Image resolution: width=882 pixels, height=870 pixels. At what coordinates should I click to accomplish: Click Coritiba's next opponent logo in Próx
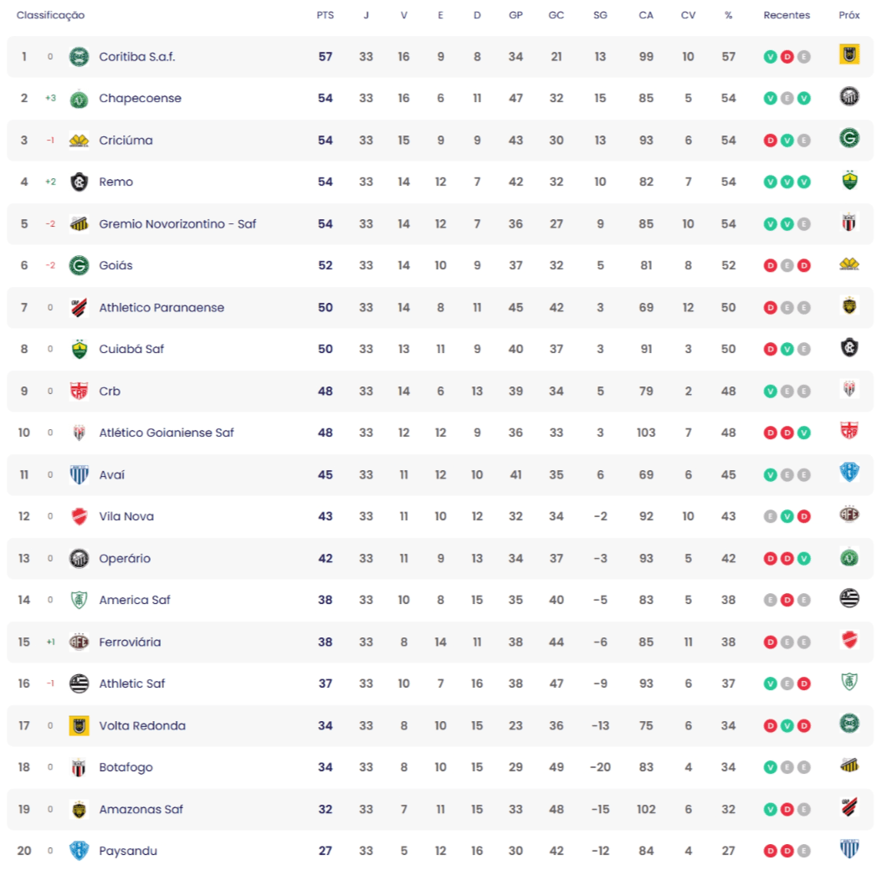849,55
